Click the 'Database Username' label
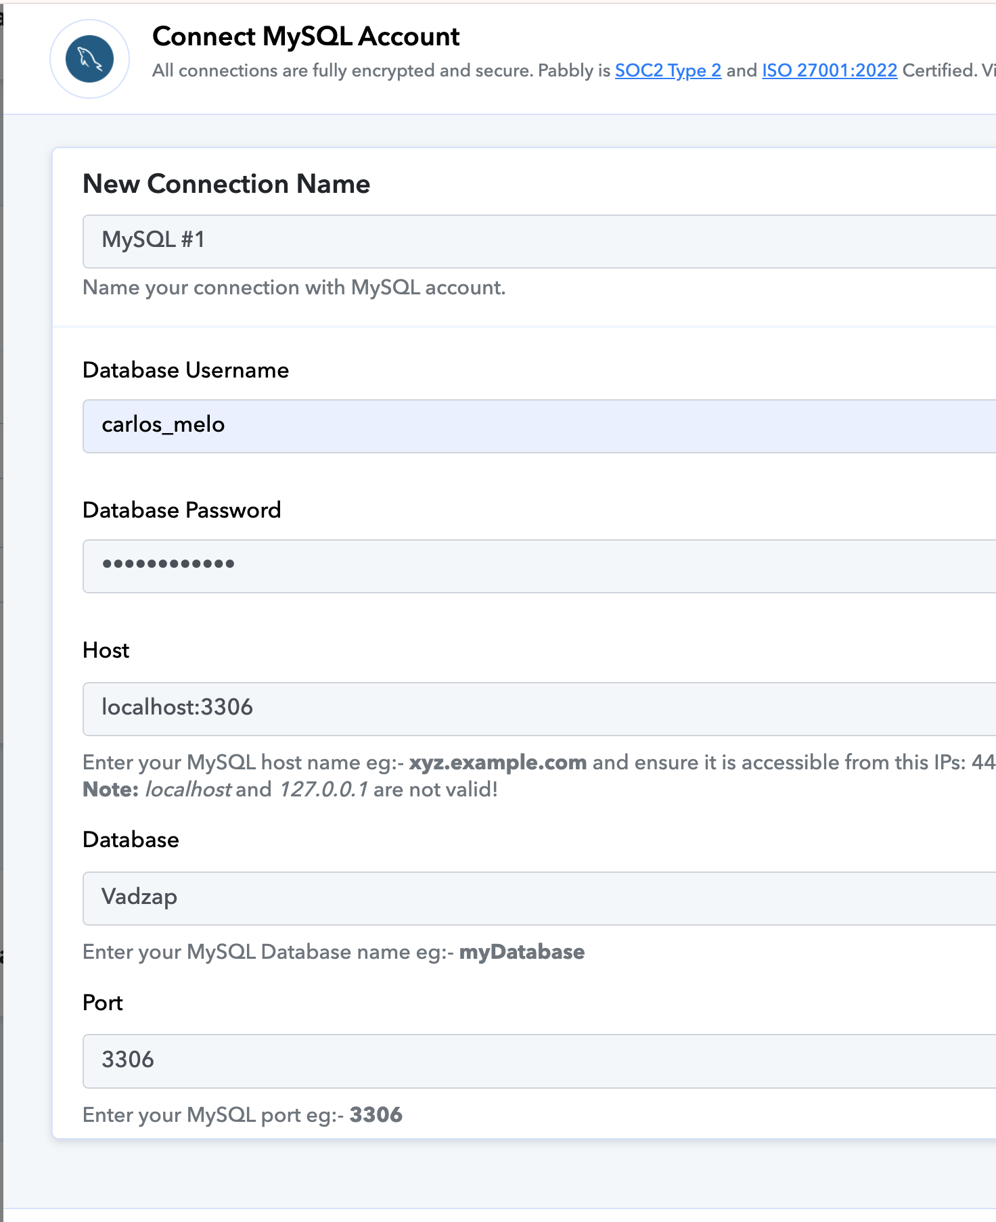The image size is (996, 1222). click(185, 370)
